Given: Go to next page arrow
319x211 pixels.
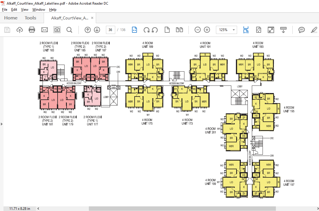Looking at the screenshot, I should pos(97,30).
